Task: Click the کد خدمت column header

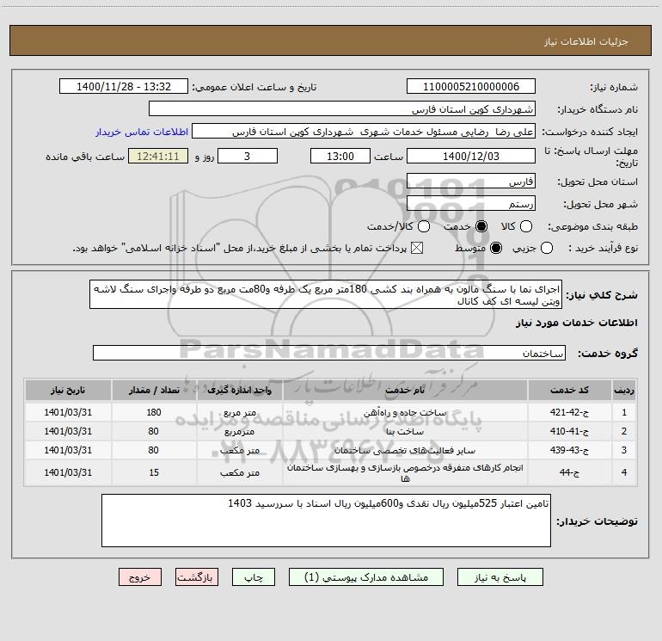Action: click(569, 390)
